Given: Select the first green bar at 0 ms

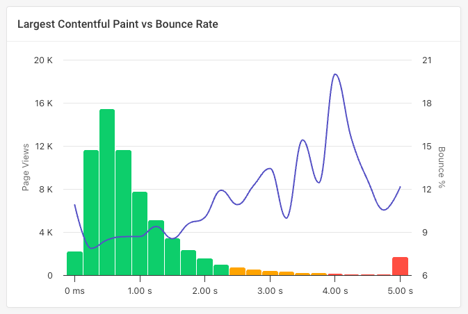Looking at the screenshot, I should tap(74, 263).
